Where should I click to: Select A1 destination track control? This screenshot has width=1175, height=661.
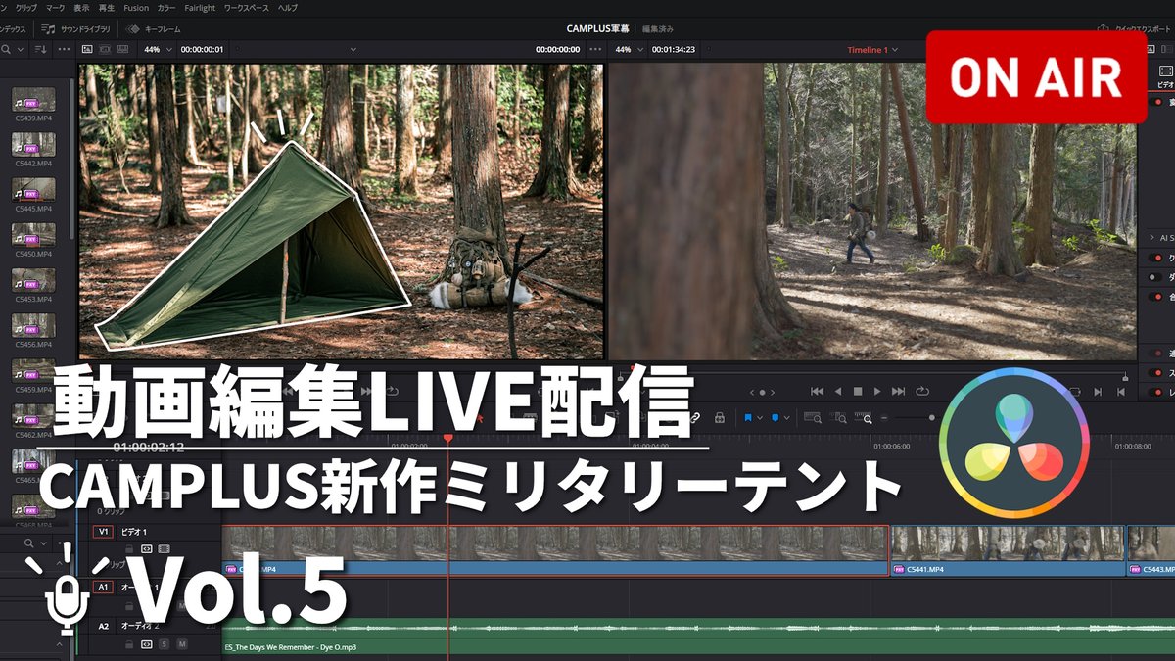tap(103, 587)
